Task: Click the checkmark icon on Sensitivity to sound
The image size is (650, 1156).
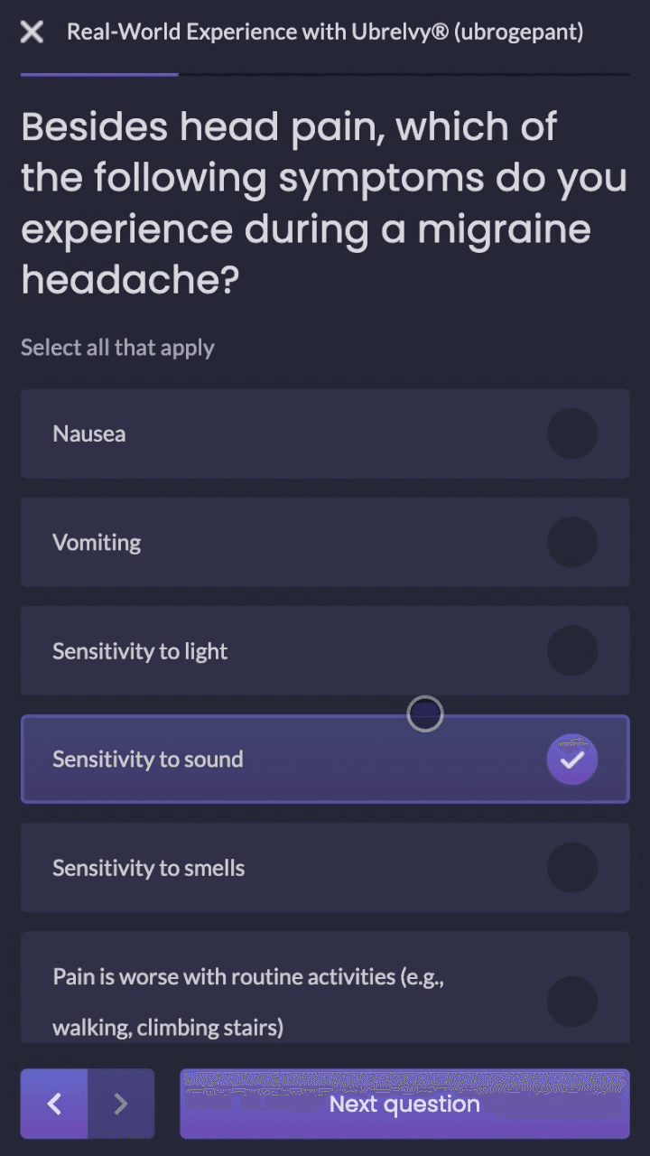Action: (x=571, y=760)
